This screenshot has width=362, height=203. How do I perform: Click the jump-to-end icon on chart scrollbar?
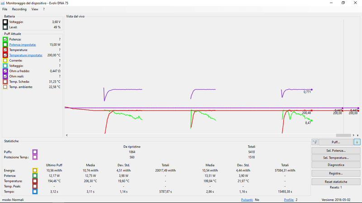click(357, 135)
